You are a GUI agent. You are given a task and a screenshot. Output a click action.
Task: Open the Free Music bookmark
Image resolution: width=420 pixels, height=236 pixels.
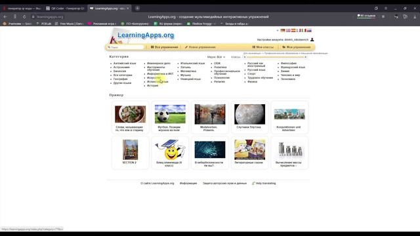point(69,24)
